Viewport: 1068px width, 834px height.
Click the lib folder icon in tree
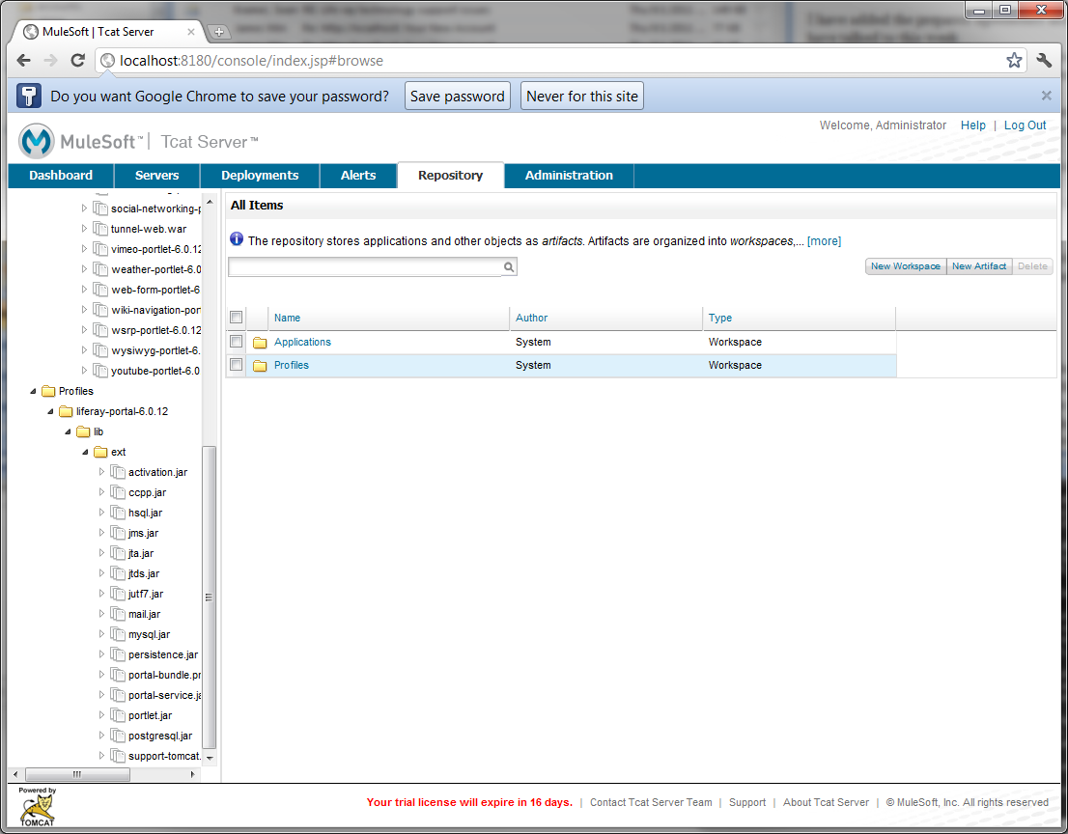pos(83,431)
